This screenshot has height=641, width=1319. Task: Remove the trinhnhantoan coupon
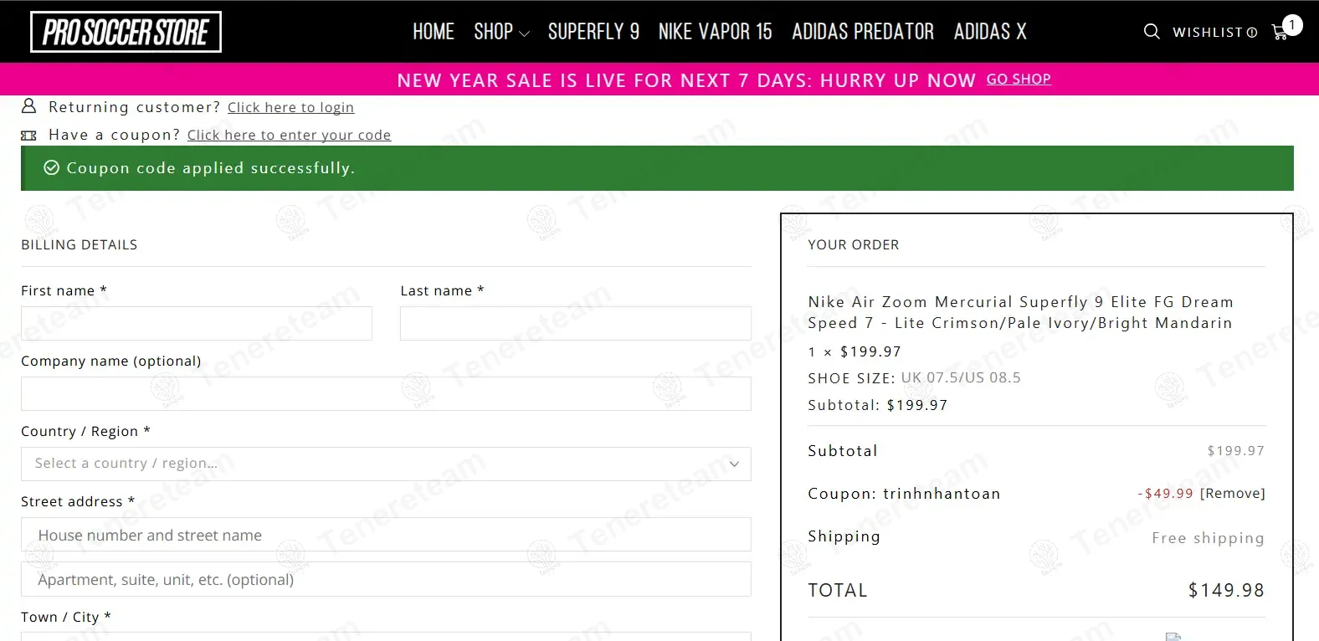(x=1232, y=494)
